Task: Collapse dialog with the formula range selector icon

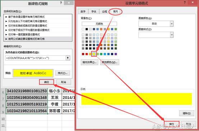Action: click(68, 58)
